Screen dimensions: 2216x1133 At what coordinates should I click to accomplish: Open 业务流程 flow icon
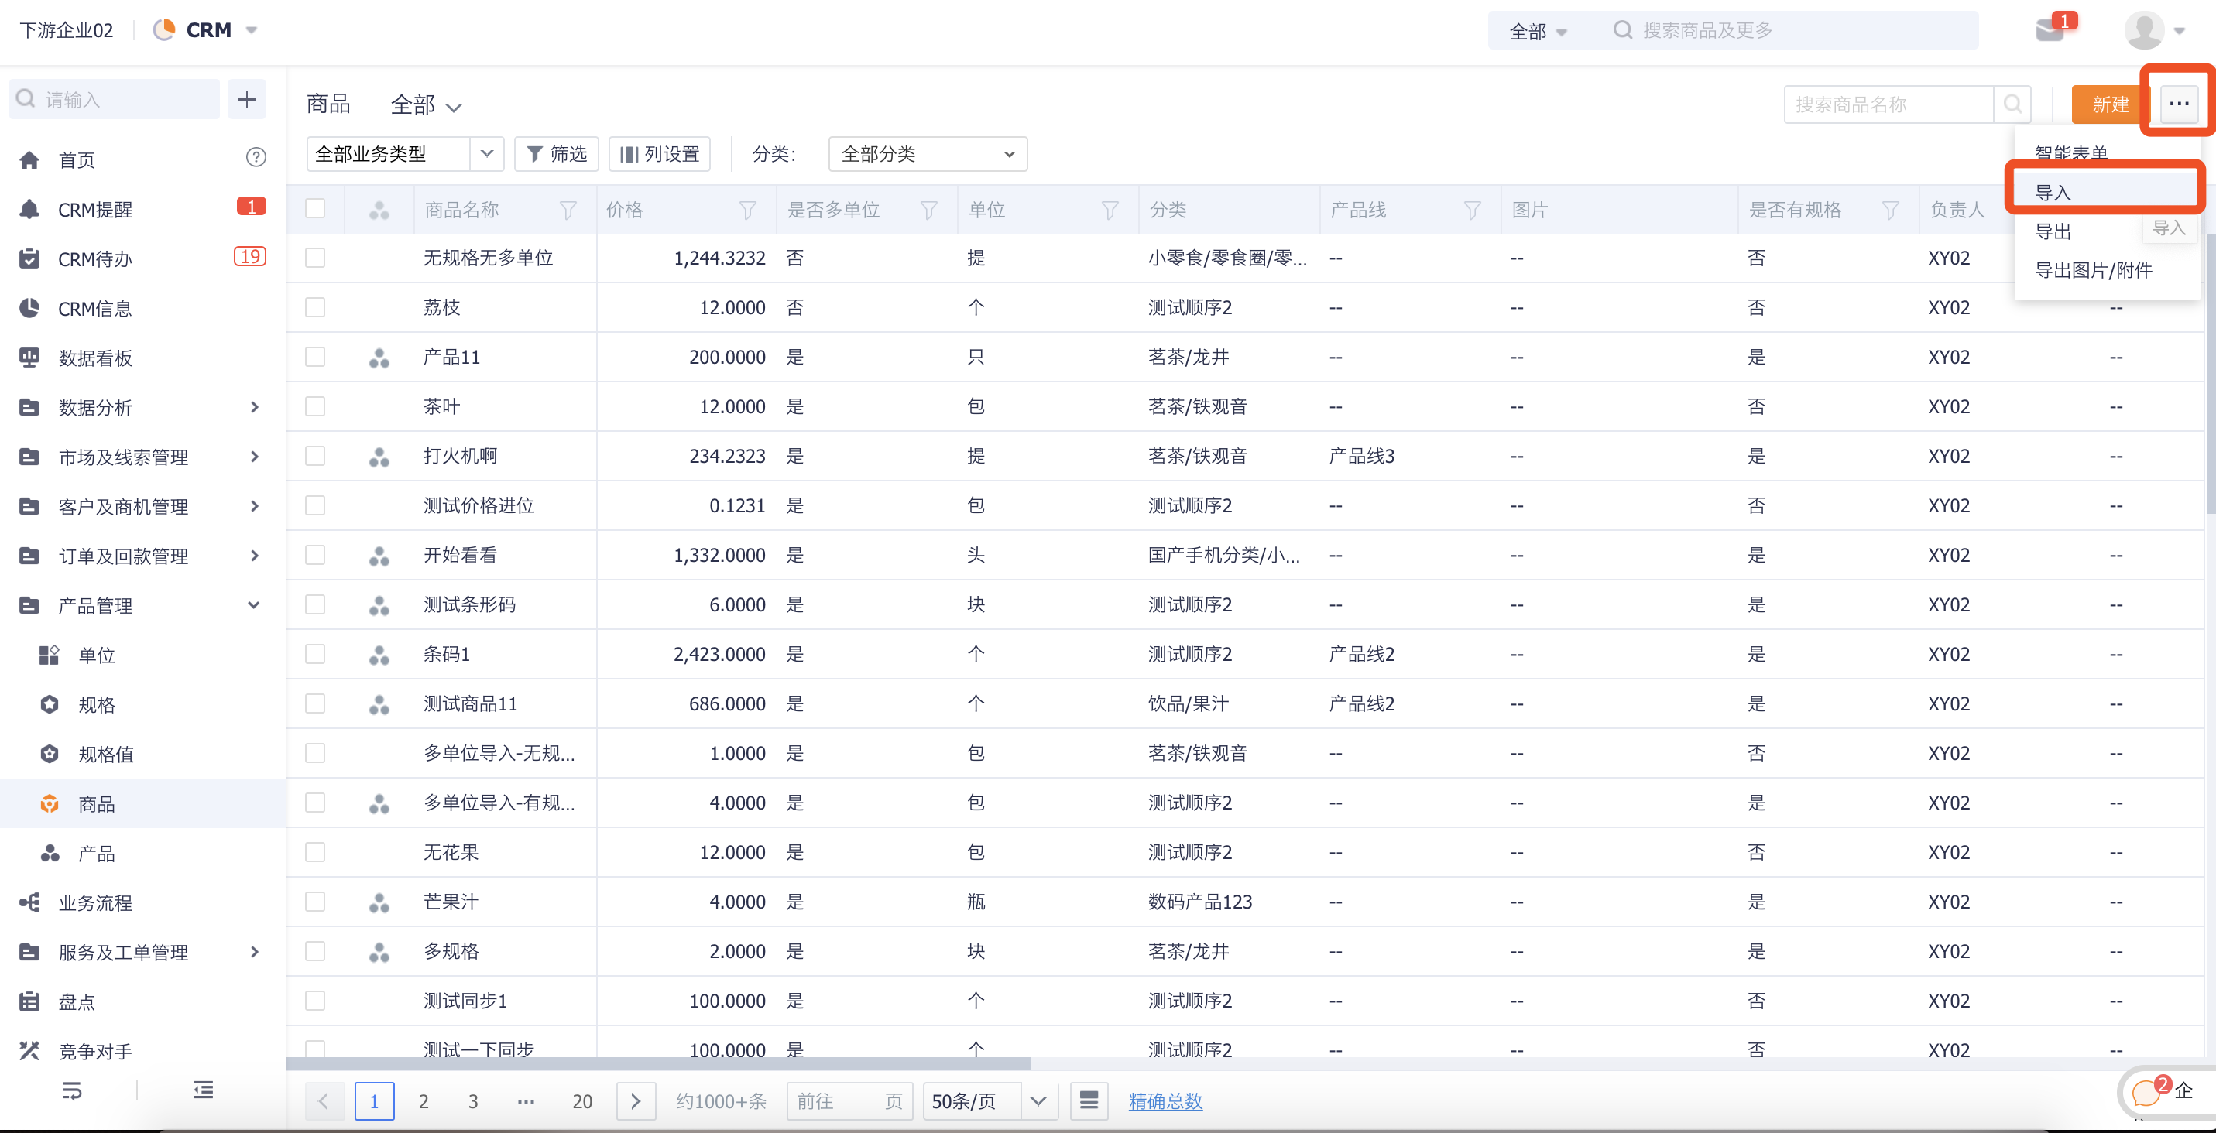[29, 902]
